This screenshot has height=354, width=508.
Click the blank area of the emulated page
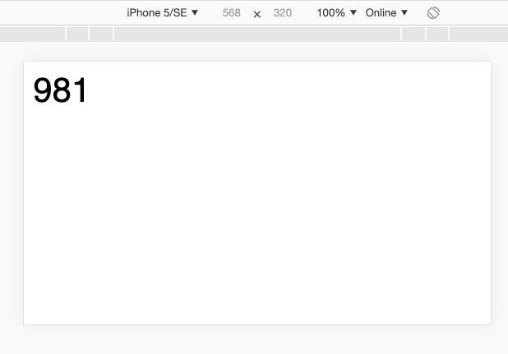pos(257,214)
